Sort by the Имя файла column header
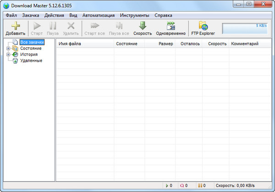 click(85, 44)
